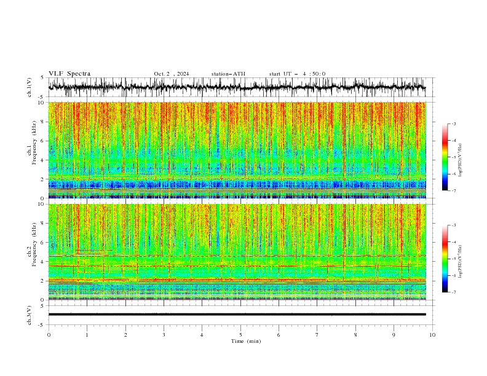Click the time axis tick '1'

point(87,335)
